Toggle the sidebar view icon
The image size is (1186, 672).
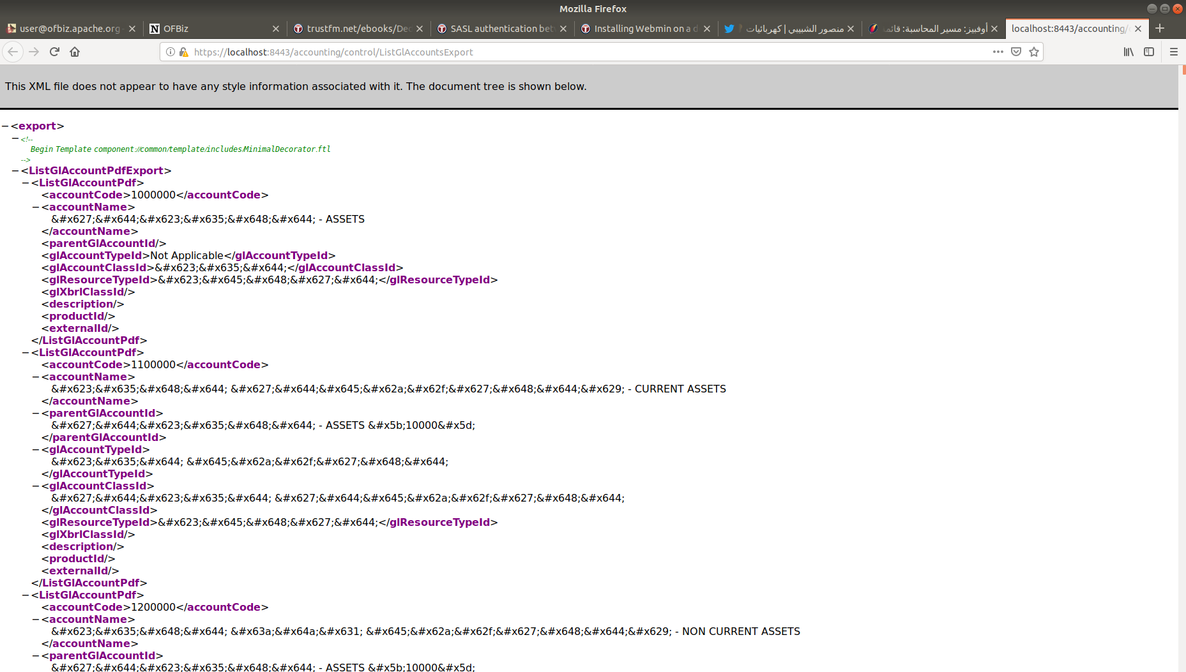click(1149, 52)
